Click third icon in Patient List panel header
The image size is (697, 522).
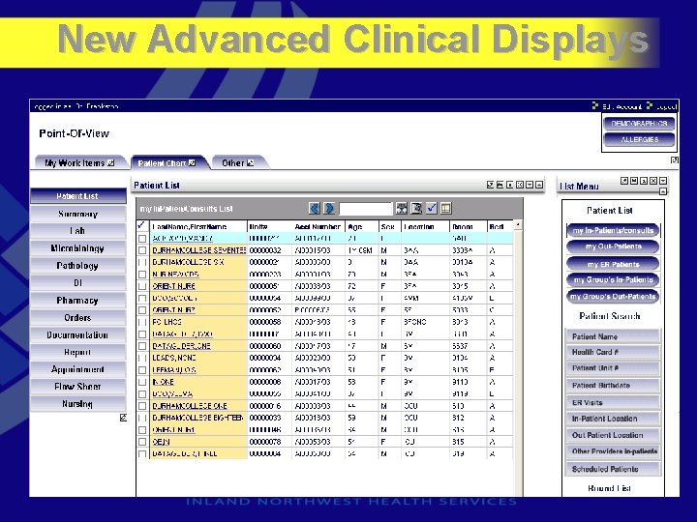point(510,185)
